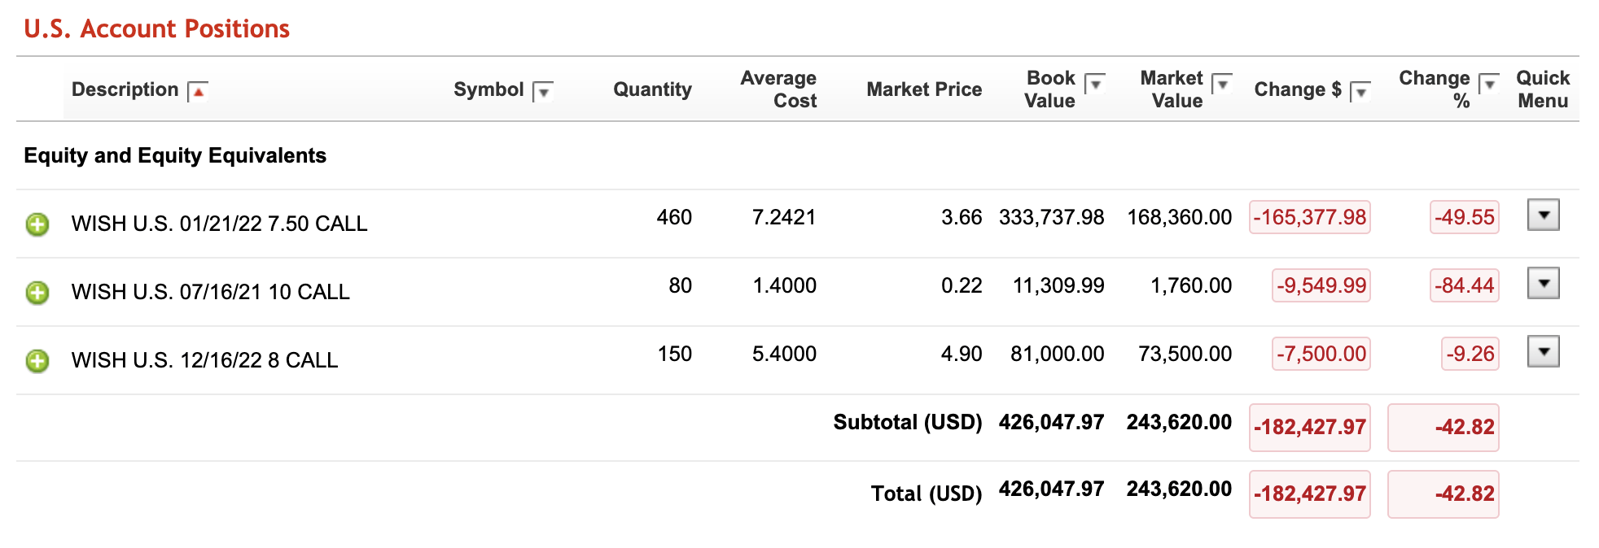Click the Book Value column sort icon

(x=1096, y=83)
